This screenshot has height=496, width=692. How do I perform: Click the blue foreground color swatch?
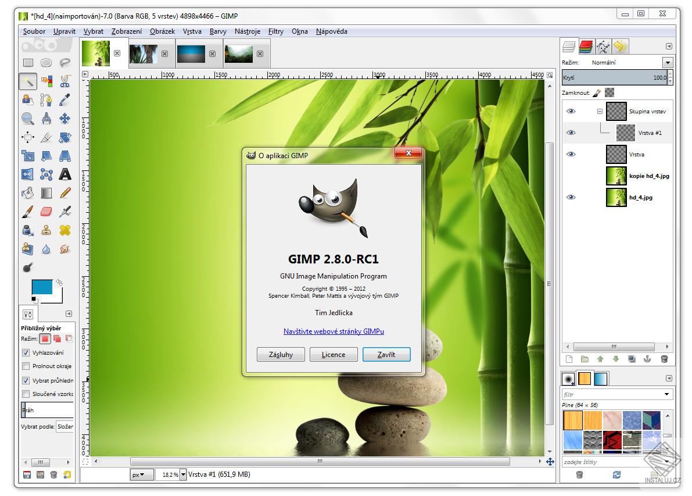[42, 287]
